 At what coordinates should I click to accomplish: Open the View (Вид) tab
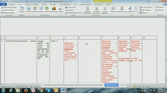click(x=75, y=4)
